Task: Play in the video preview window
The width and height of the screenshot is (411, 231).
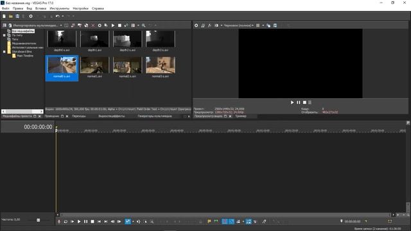Action: click(x=292, y=103)
